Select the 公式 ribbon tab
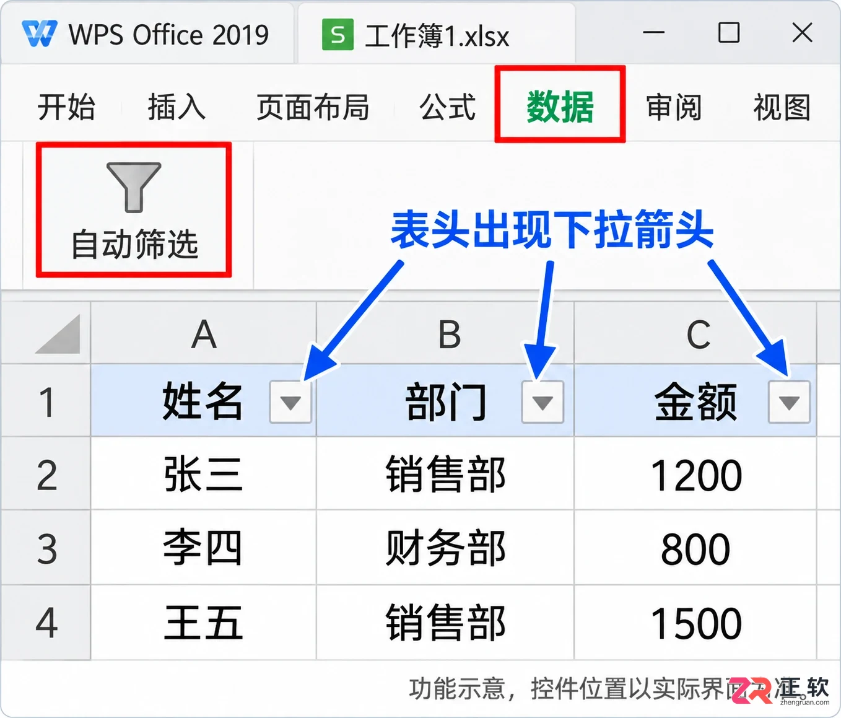 point(447,107)
